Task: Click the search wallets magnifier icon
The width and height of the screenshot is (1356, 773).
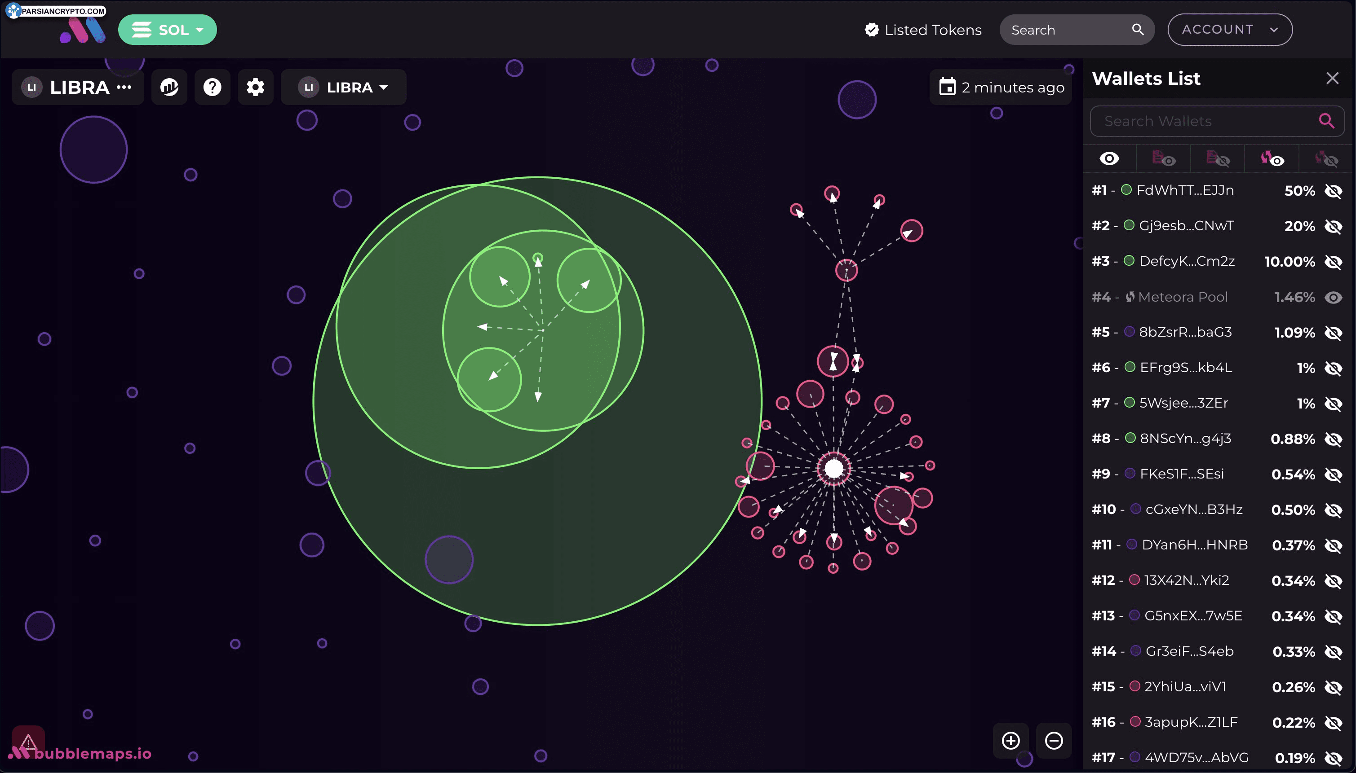Action: (x=1327, y=120)
